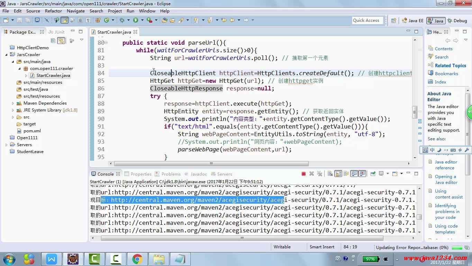Click the Back navigation arrow in toolbar

coord(232,20)
